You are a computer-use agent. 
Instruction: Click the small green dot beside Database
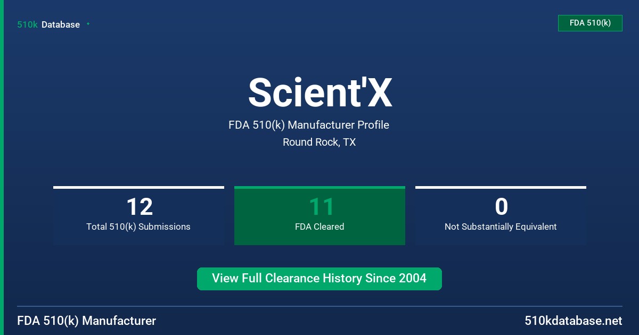click(x=88, y=24)
